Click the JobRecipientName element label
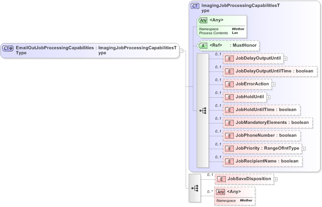Viewport: 322px width, 207px height. (x=267, y=161)
